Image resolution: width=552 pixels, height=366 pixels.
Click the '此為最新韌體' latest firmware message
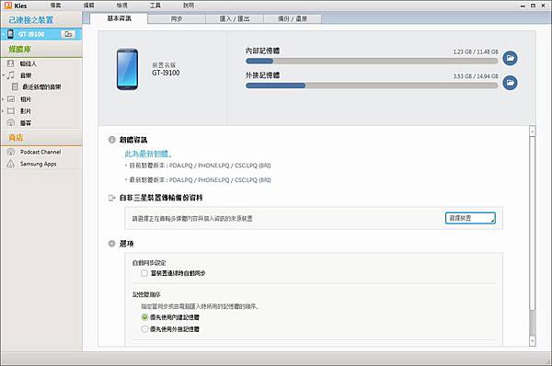[148, 154]
